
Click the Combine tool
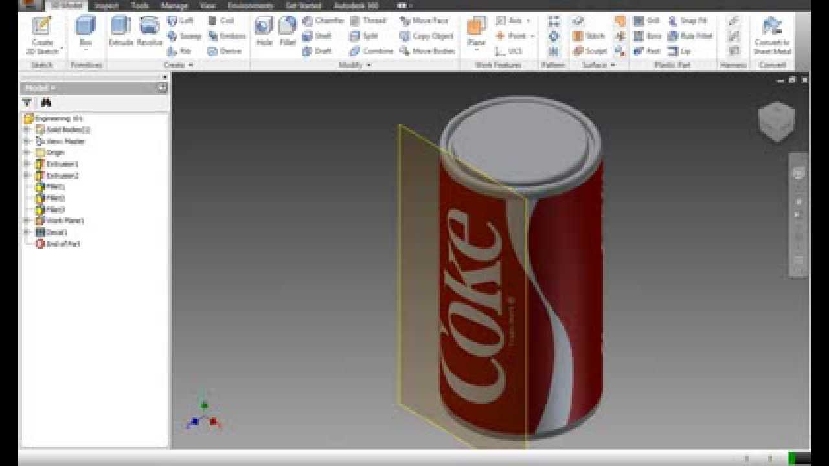click(372, 51)
